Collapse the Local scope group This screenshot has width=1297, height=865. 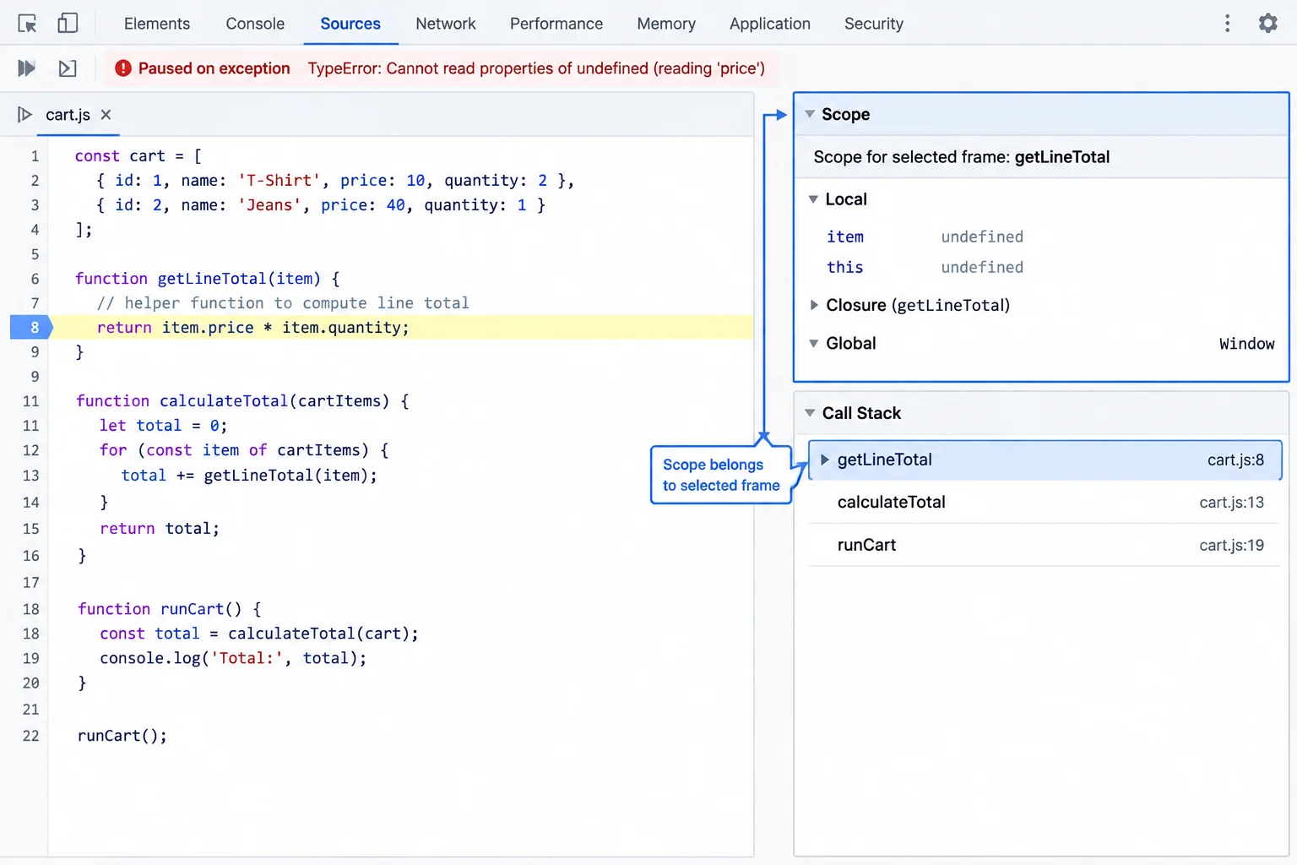813,199
